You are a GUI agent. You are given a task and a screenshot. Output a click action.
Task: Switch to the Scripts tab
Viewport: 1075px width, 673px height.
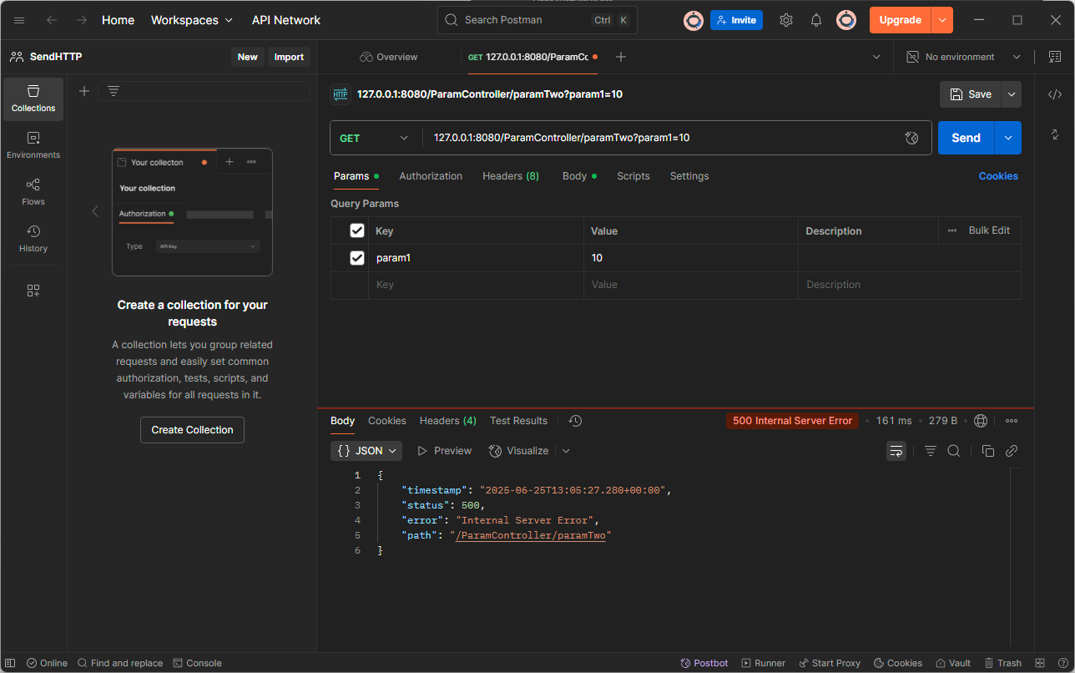point(633,176)
